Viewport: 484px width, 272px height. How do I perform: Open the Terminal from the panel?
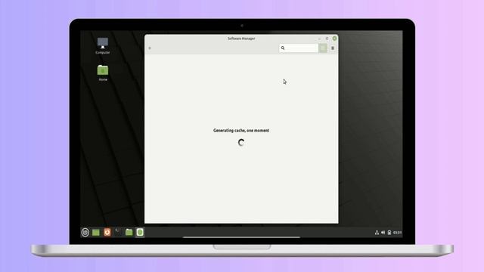[x=118, y=232]
